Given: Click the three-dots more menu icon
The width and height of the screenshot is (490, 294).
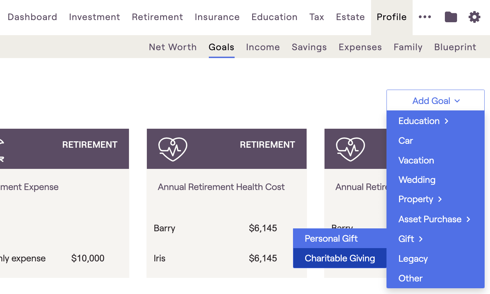Looking at the screenshot, I should pos(425,17).
